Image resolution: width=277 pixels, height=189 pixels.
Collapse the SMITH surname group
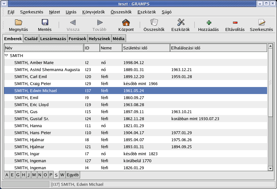click(x=6, y=55)
